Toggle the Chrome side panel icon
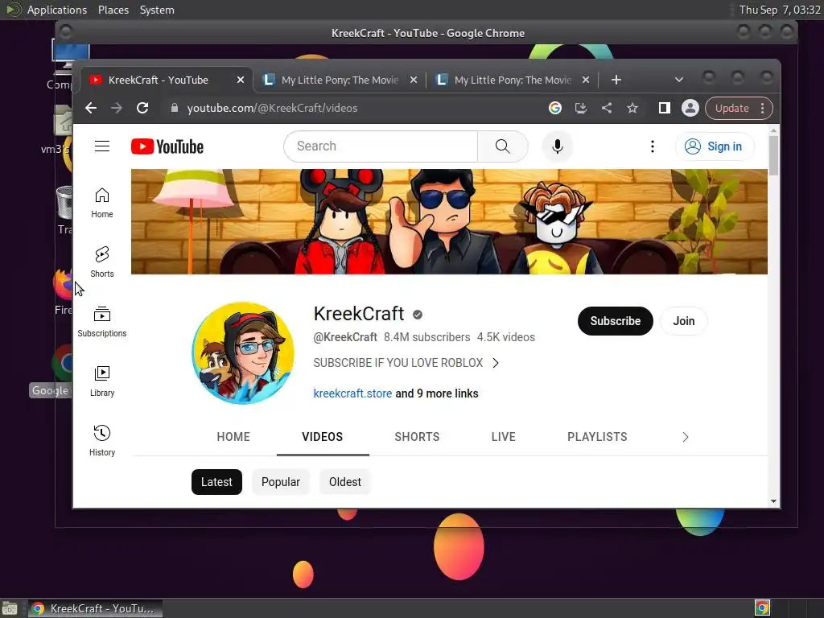 [x=664, y=108]
